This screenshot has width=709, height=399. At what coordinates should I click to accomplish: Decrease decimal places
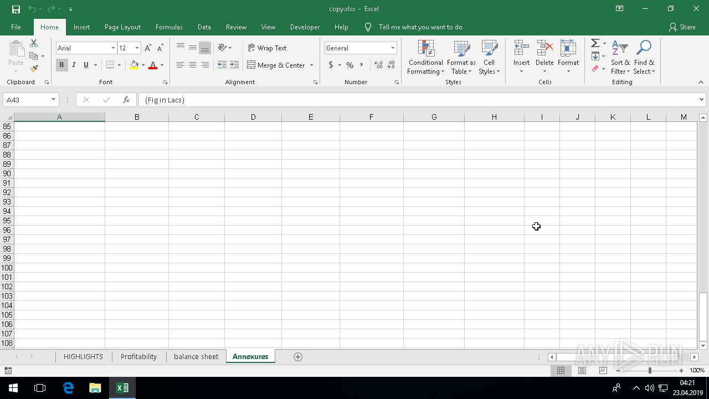(391, 65)
